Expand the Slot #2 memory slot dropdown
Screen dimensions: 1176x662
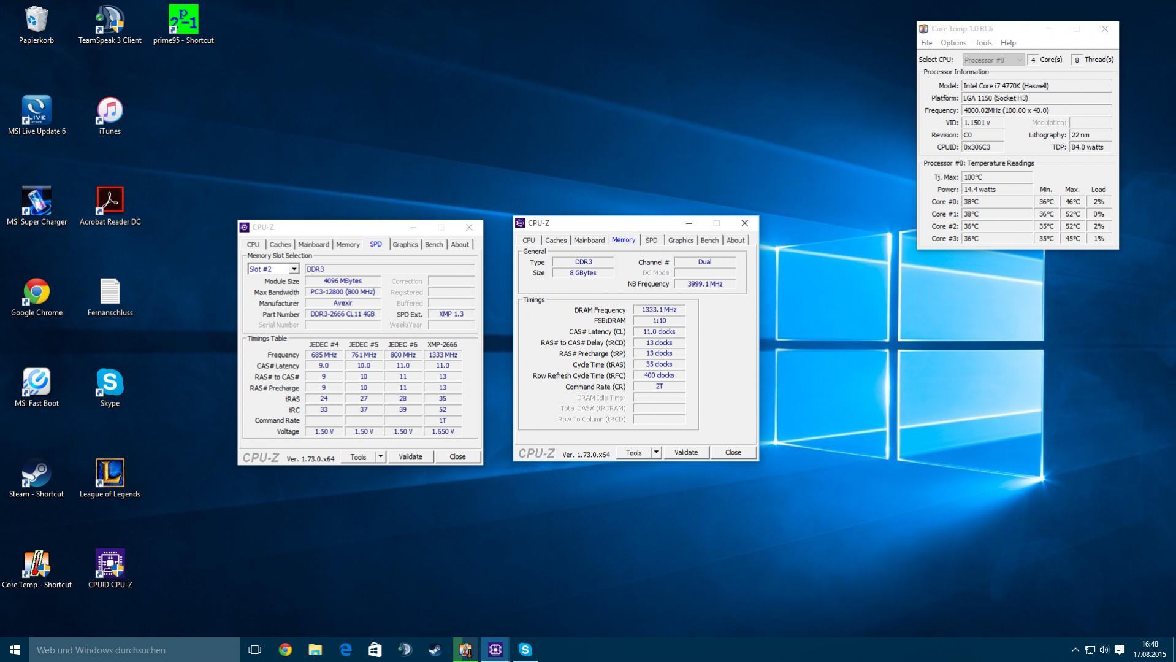294,269
